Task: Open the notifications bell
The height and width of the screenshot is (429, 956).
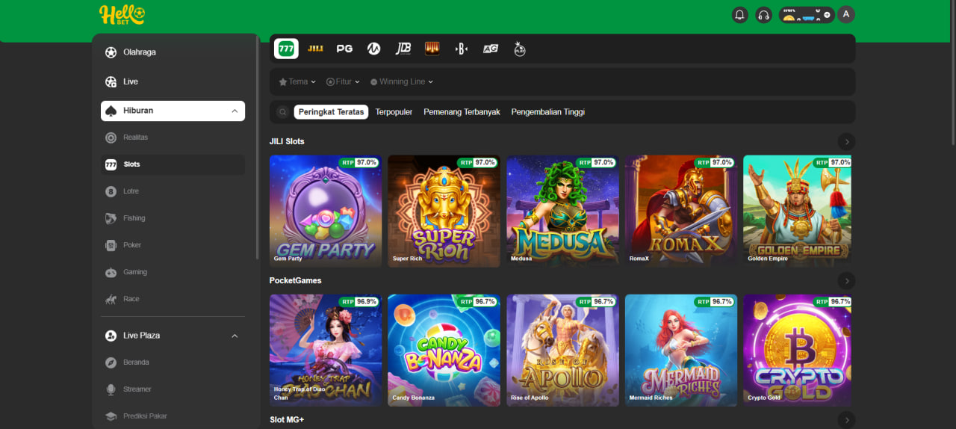Action: 740,14
